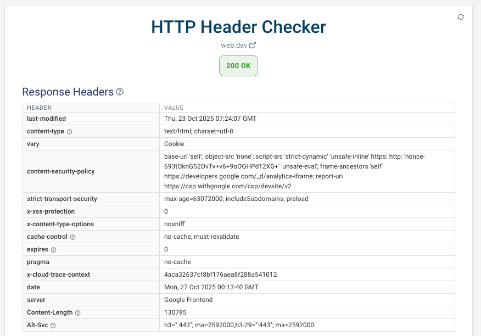Viewport: 481px width, 336px height.
Task: Select the last-modified header name
Action: click(46, 119)
